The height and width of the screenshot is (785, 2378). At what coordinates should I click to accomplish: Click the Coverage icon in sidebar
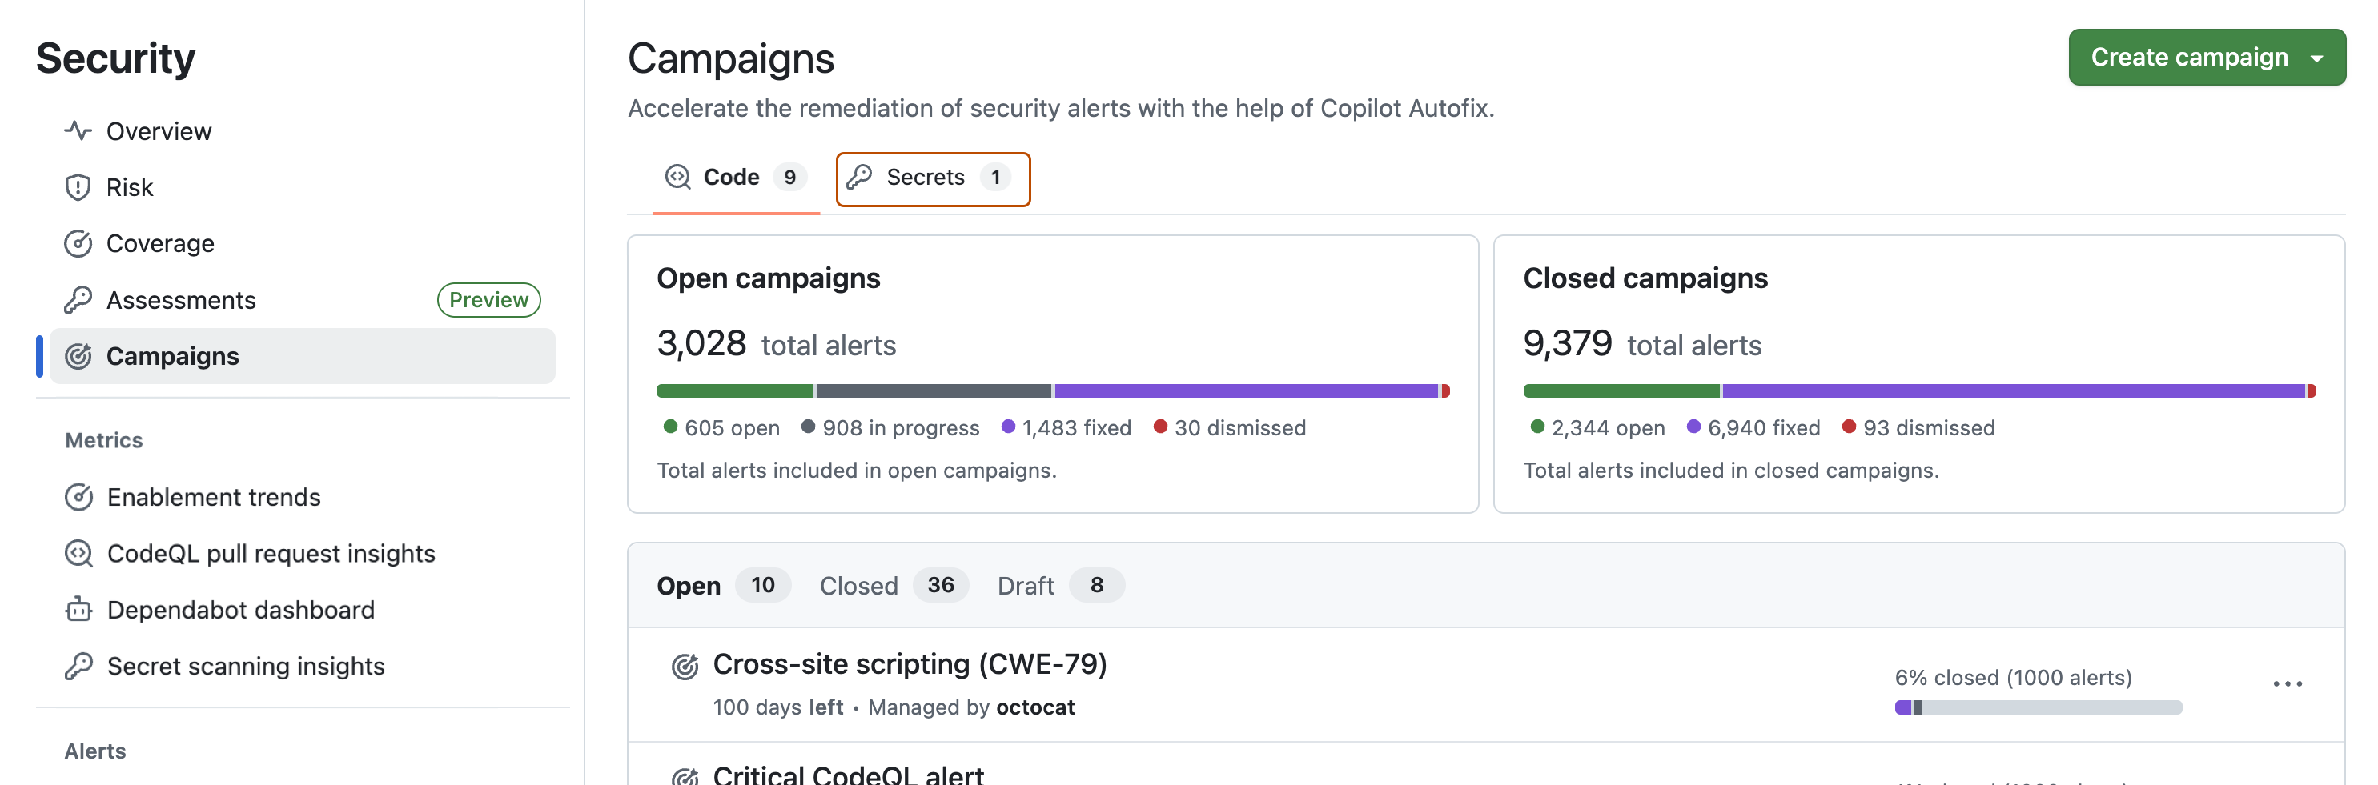coord(78,243)
